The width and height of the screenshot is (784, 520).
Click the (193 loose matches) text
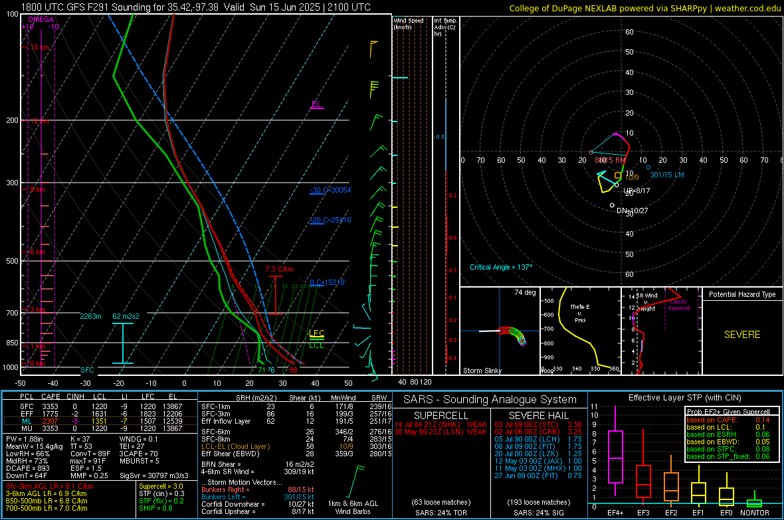(x=539, y=503)
